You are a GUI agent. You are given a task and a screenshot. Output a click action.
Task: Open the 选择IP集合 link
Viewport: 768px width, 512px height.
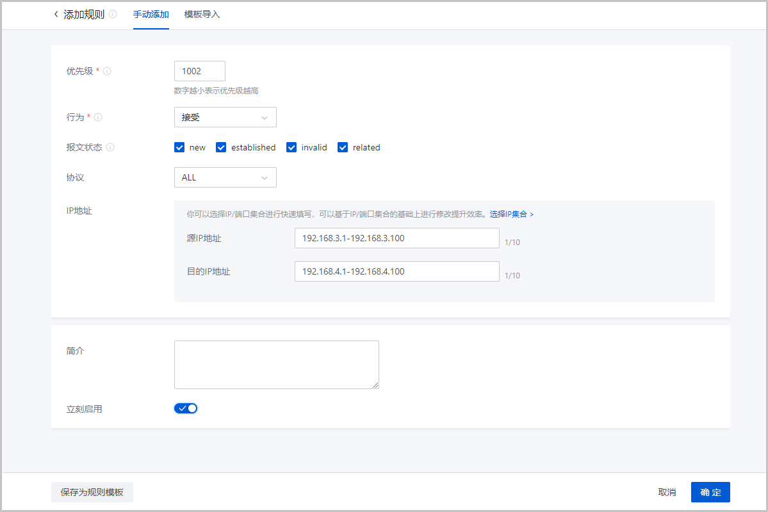[x=511, y=214]
